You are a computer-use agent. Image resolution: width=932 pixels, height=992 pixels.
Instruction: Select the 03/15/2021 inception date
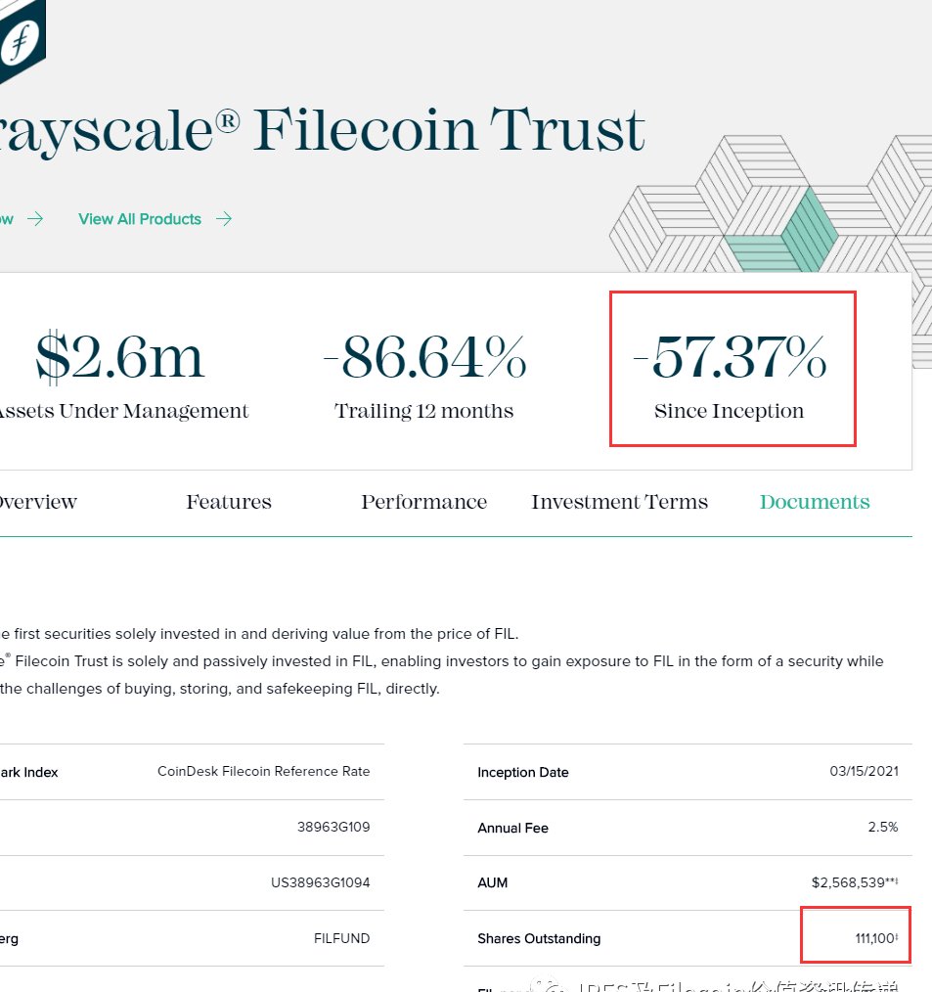click(864, 771)
